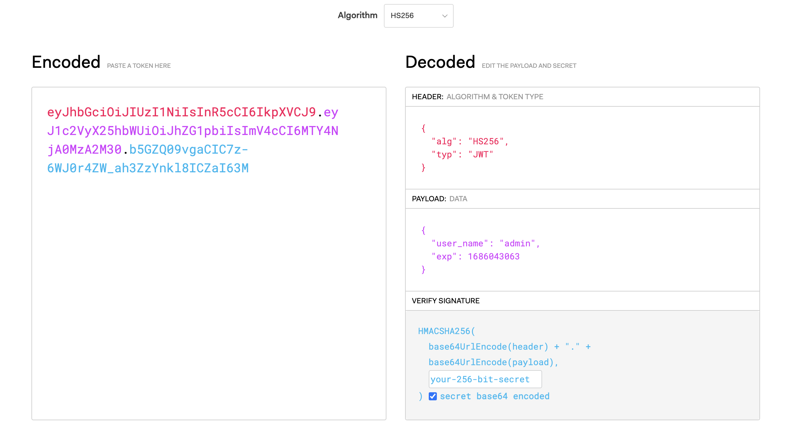Image resolution: width=789 pixels, height=433 pixels.
Task: Click the "exp": 1686043063 payload value
Action: pyautogui.click(x=493, y=257)
